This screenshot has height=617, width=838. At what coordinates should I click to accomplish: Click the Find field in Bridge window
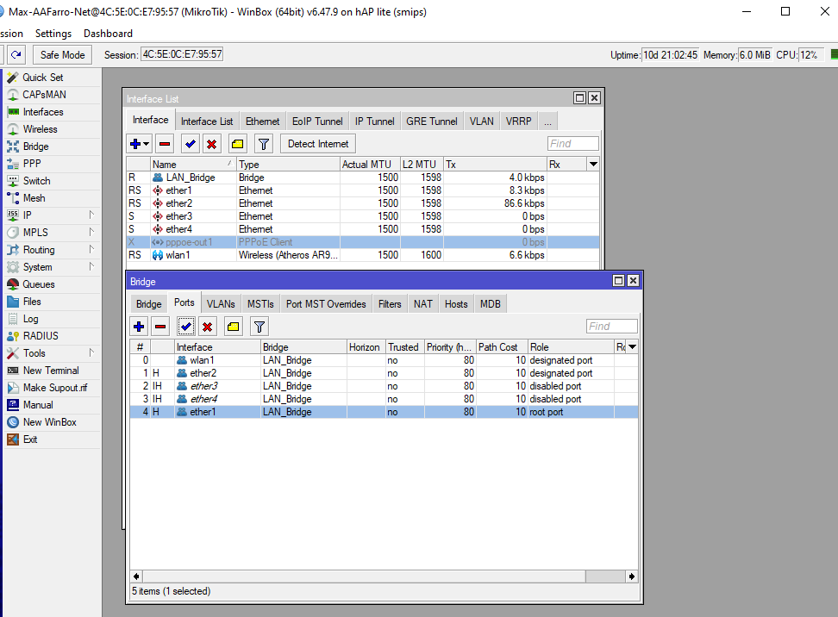612,327
